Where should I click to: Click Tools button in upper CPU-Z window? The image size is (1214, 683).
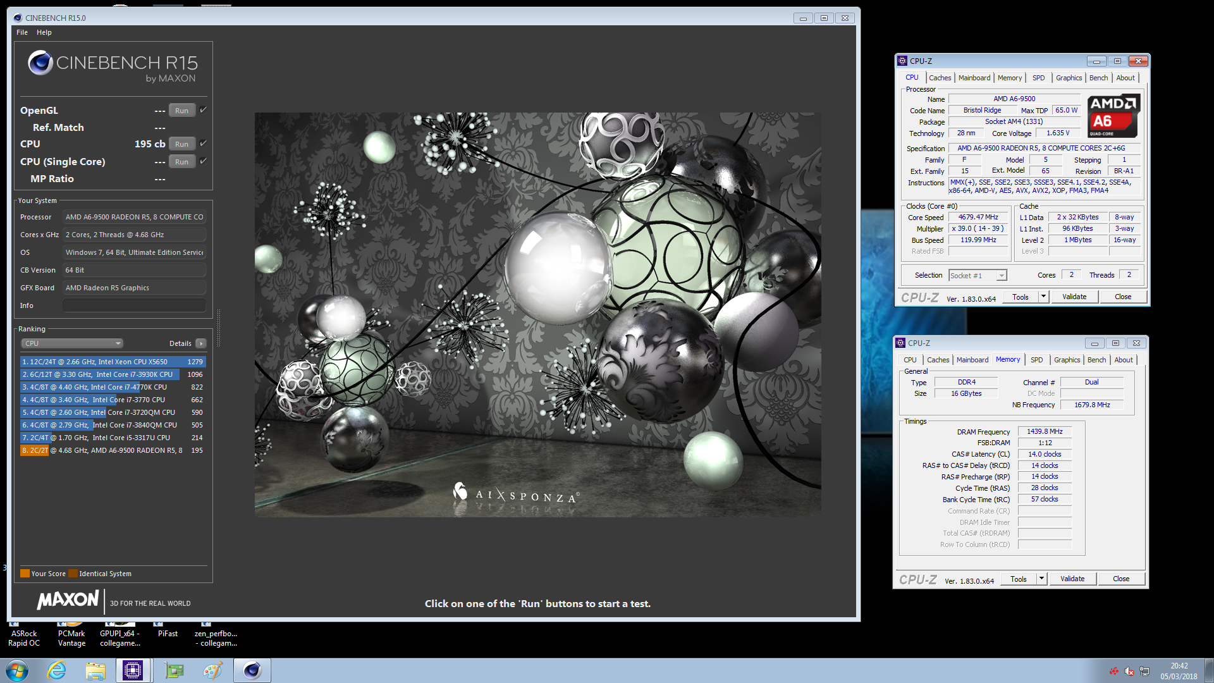[1021, 297]
